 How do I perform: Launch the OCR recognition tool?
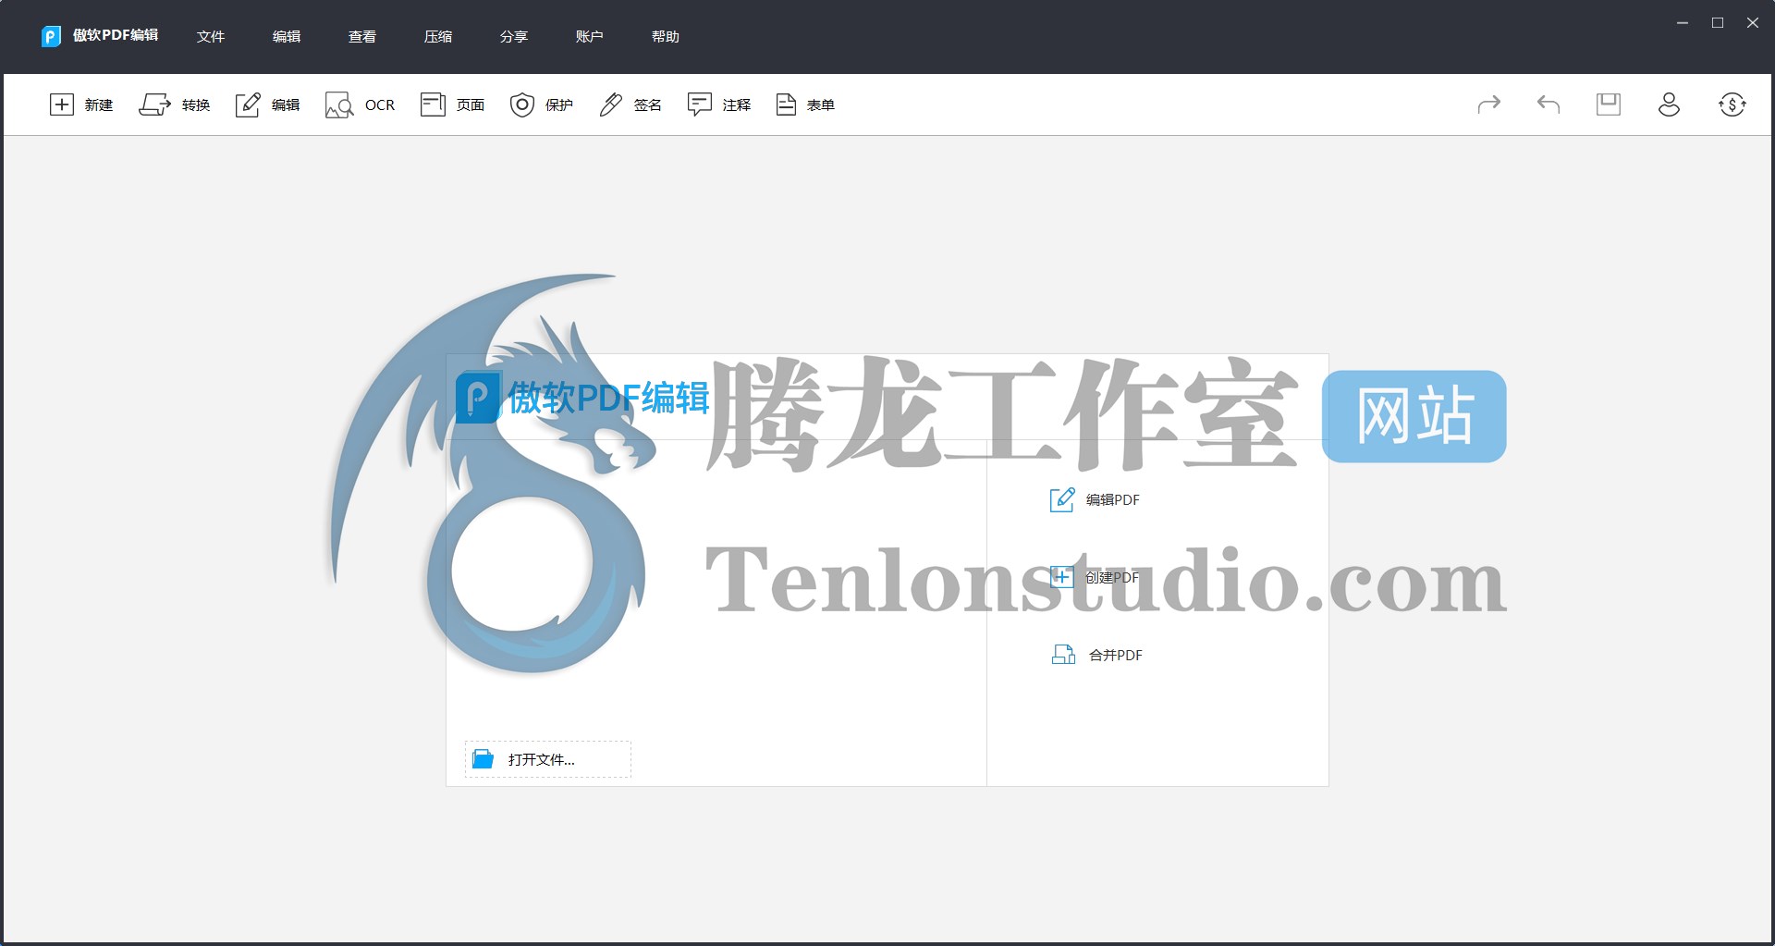point(339,104)
